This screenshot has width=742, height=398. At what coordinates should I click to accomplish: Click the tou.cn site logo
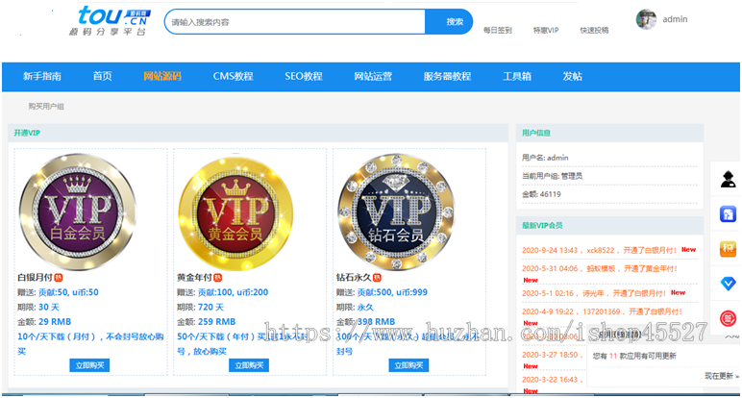(x=110, y=20)
